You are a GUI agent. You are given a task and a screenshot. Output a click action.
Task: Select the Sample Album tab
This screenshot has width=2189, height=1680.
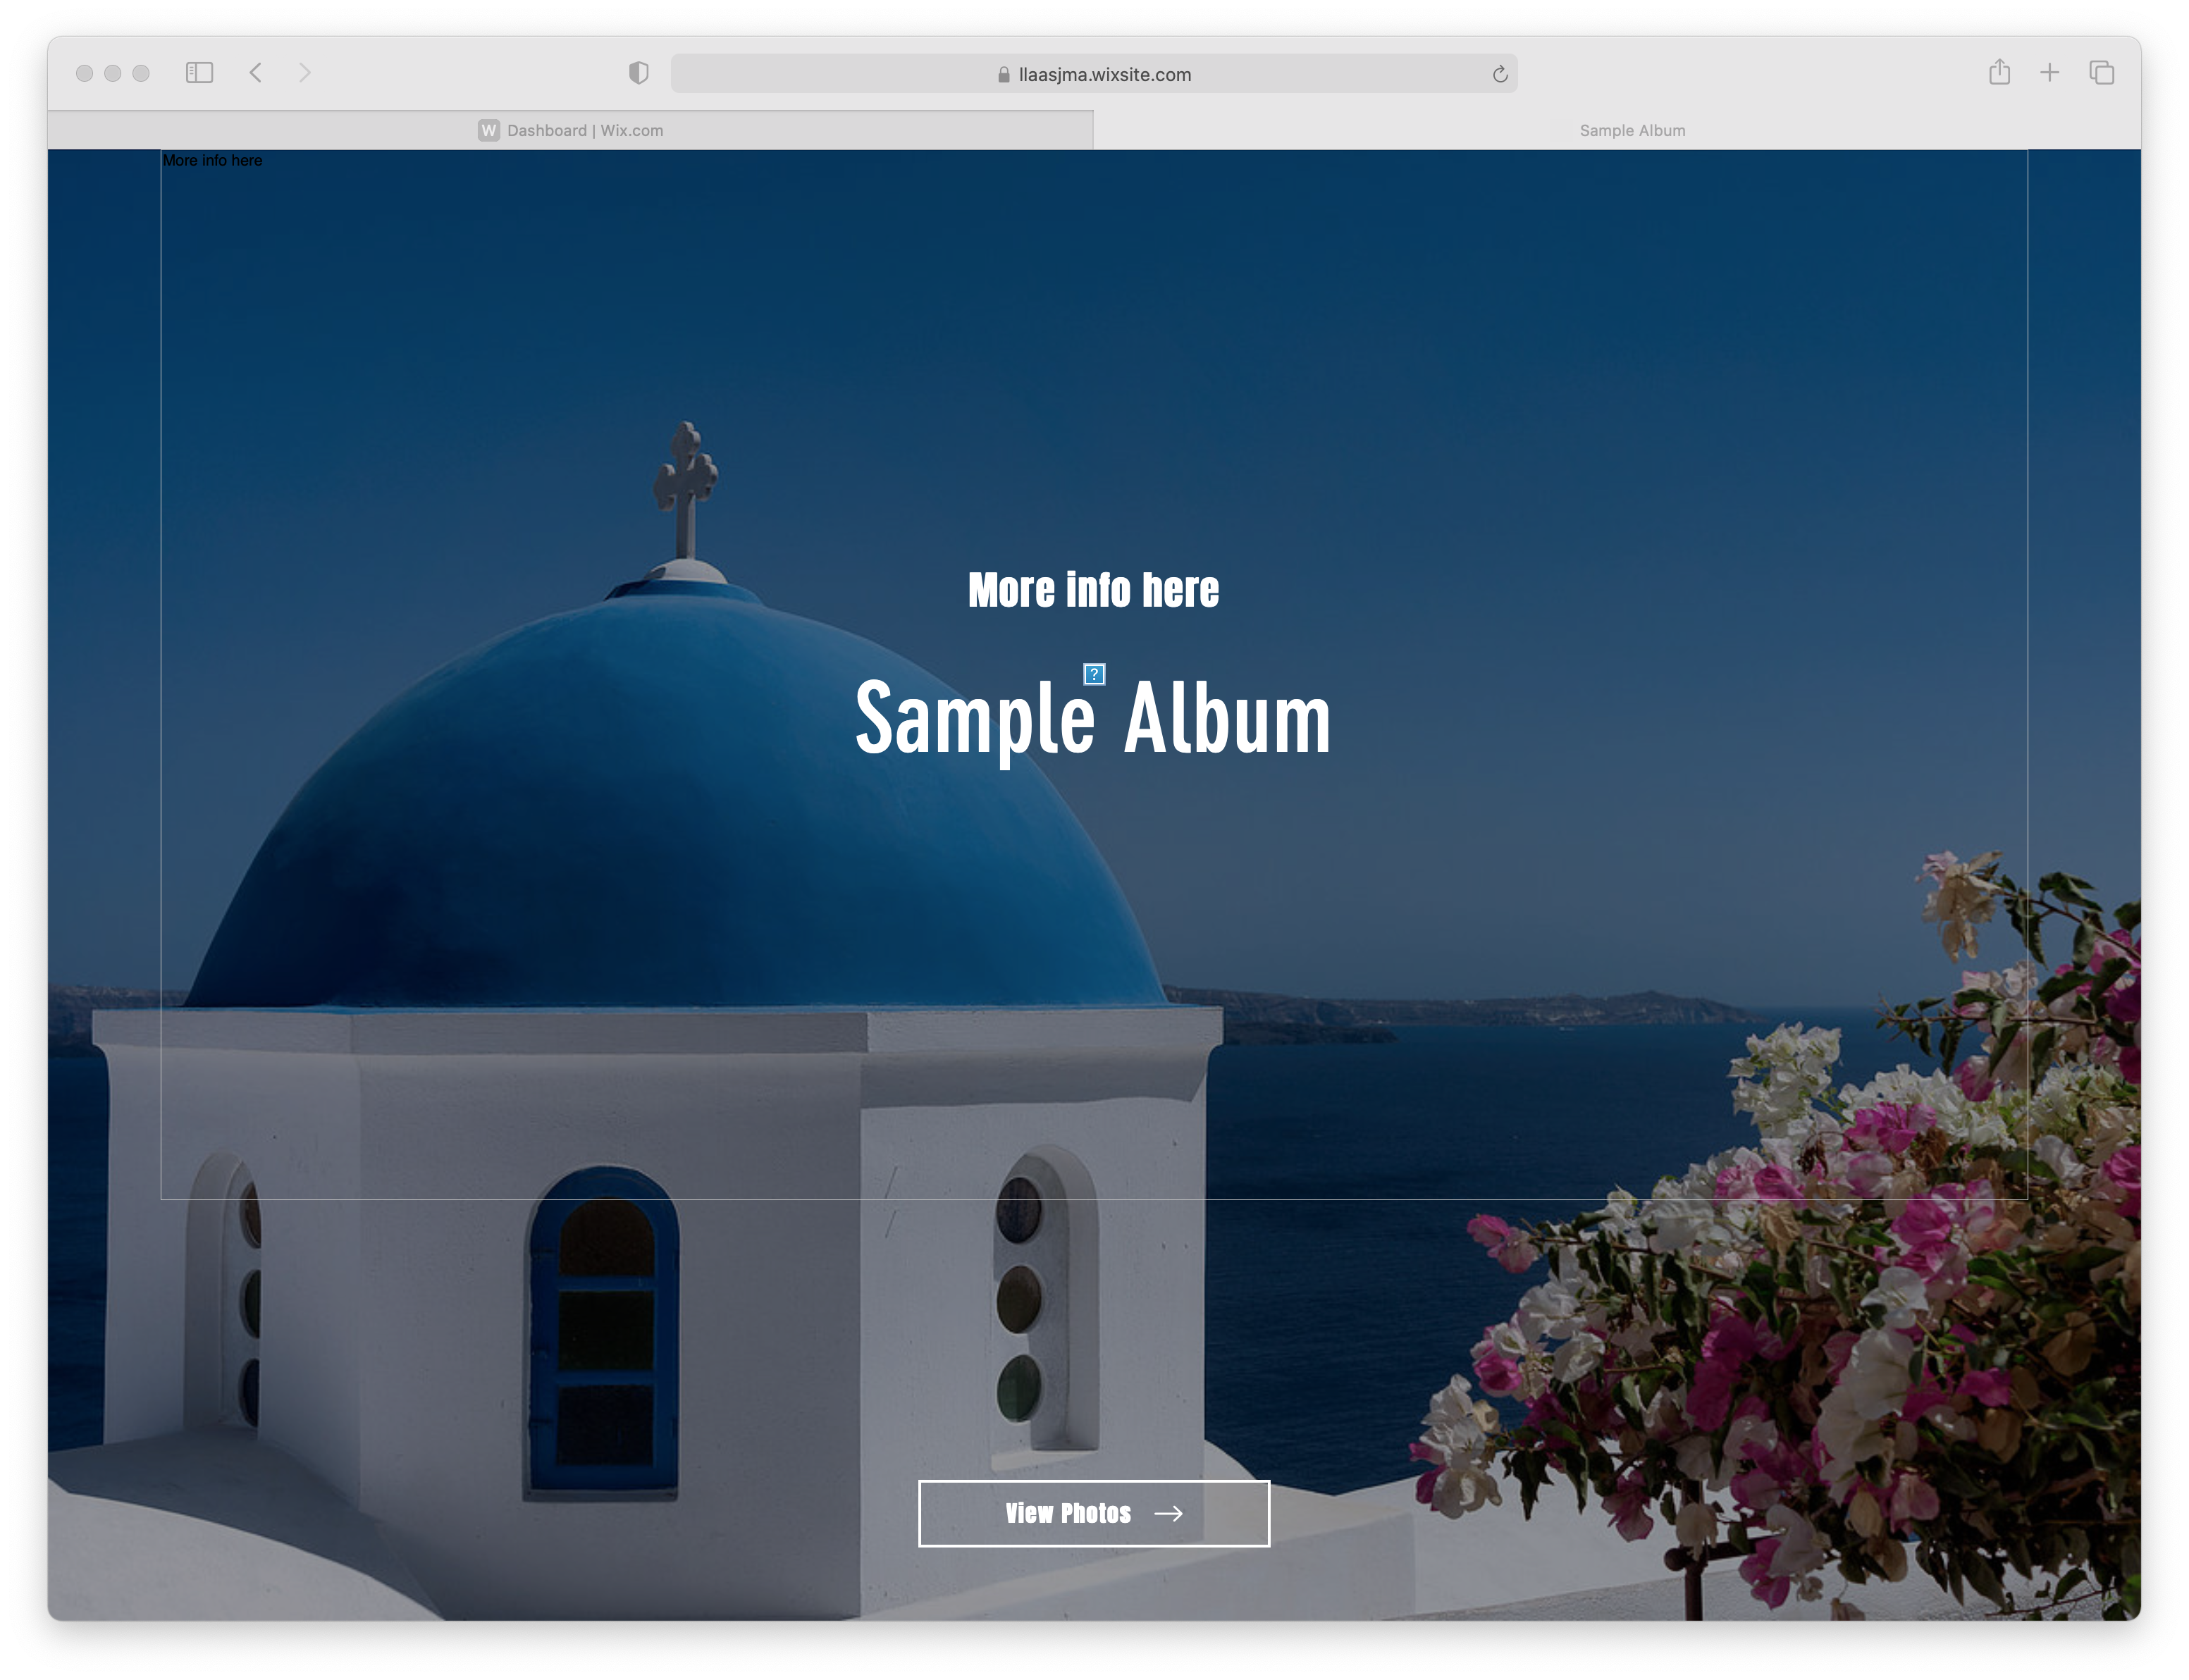(1632, 130)
